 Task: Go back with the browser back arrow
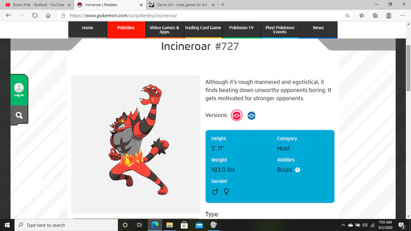pos(8,15)
